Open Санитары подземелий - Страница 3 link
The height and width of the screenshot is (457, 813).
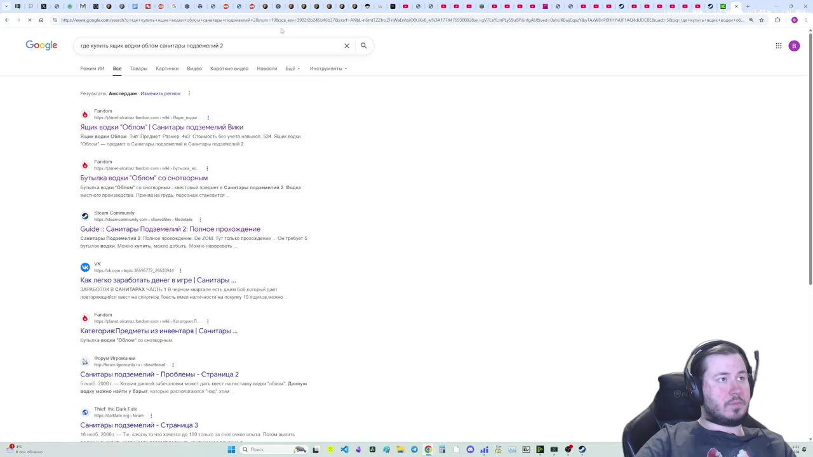pos(139,425)
